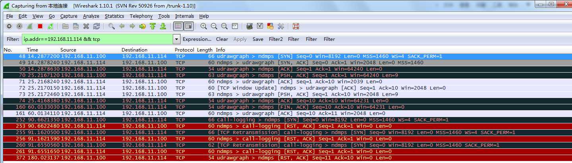572x163 pixels.
Task: Expand the display filter history dropdown
Action: pyautogui.click(x=177, y=39)
